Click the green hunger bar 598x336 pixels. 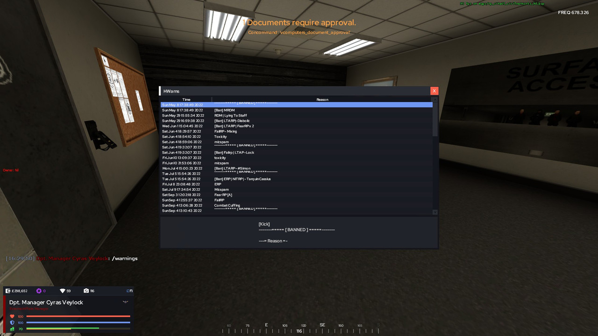(63, 329)
